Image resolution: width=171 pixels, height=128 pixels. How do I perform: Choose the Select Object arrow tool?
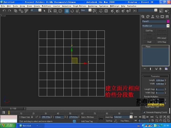tap(44, 11)
